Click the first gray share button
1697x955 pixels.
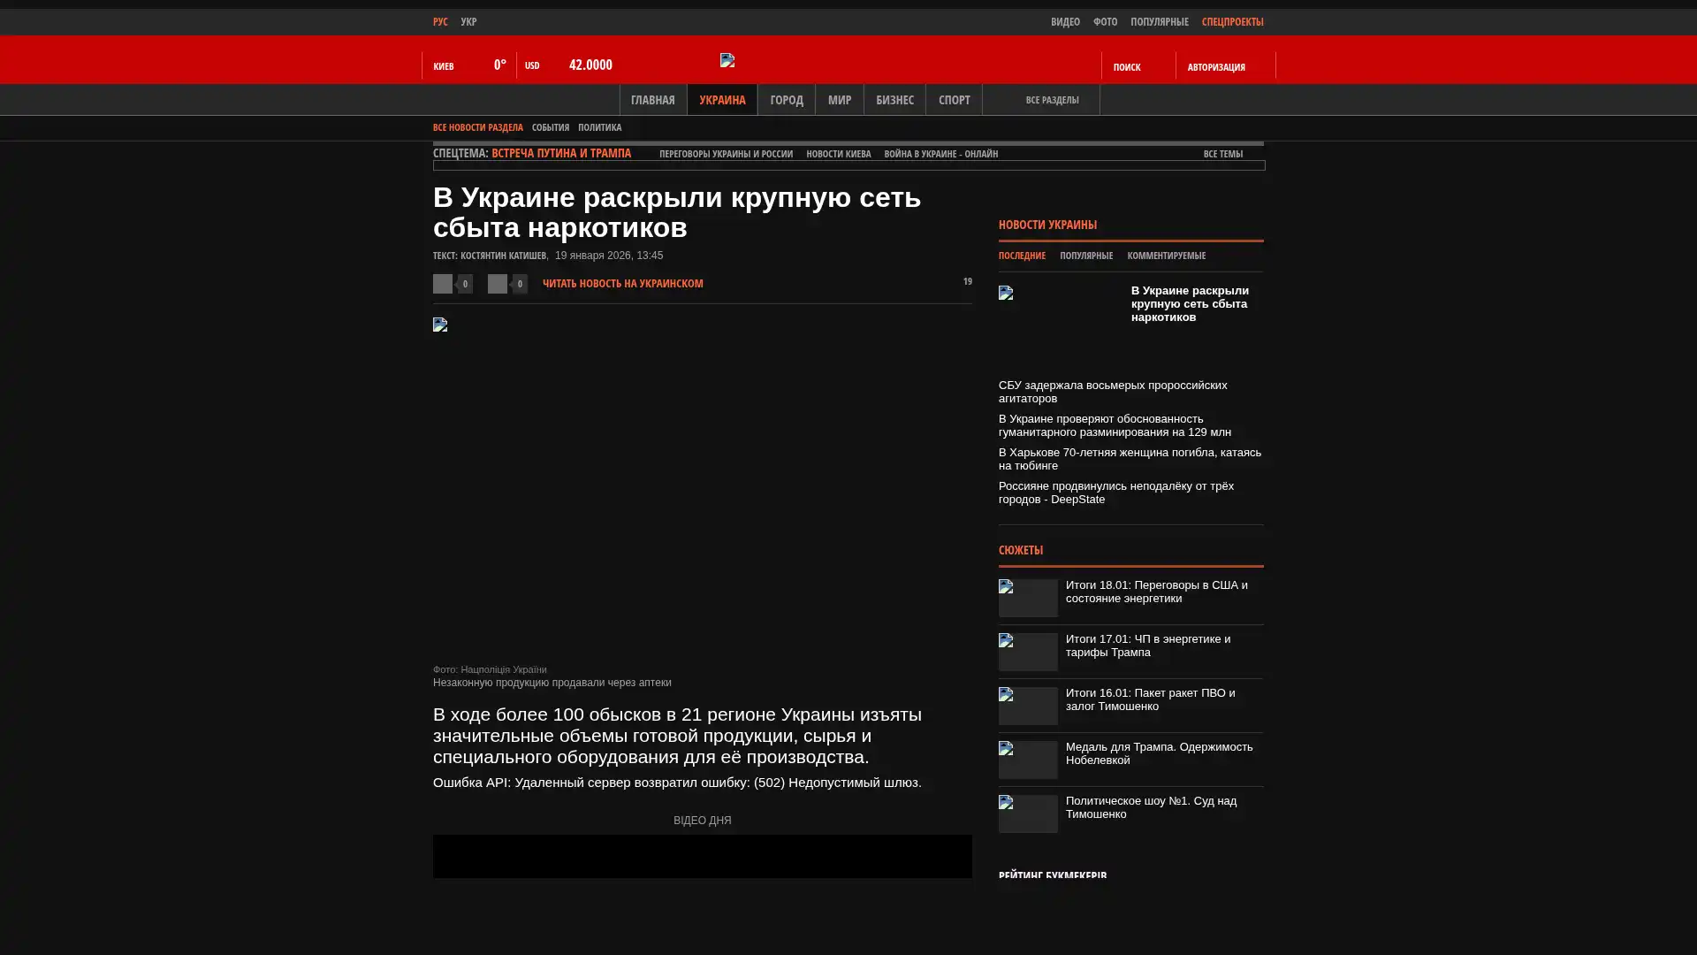443,284
